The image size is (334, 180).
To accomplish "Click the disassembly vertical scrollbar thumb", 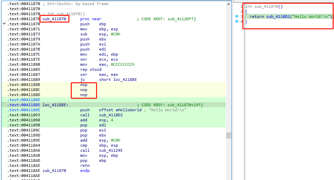I will click(x=229, y=136).
